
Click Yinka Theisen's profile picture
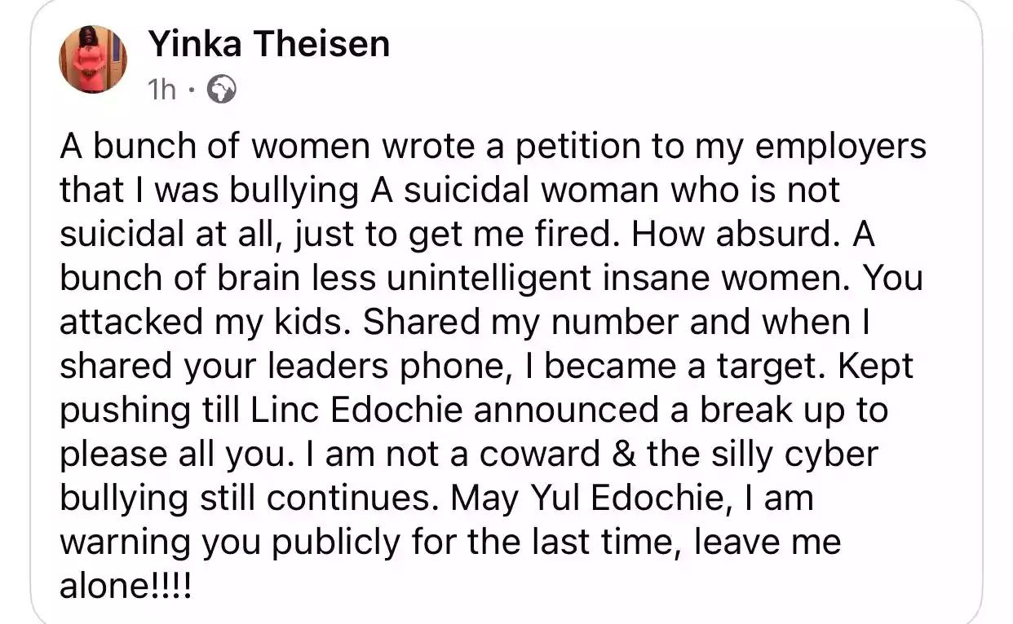point(93,59)
